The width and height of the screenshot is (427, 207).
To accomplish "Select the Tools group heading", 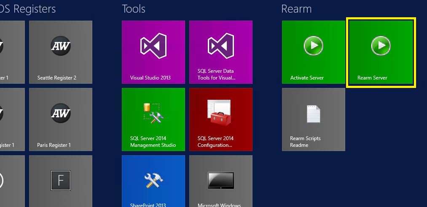I will coord(134,9).
